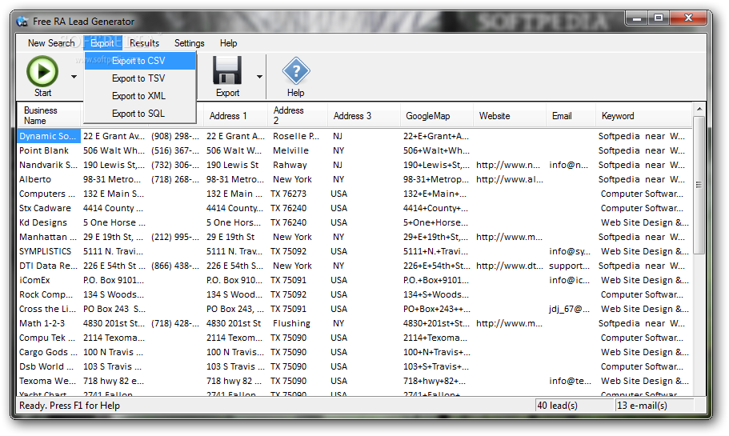Select the Cross the Li... row
The height and width of the screenshot is (436, 729).
tap(354, 309)
